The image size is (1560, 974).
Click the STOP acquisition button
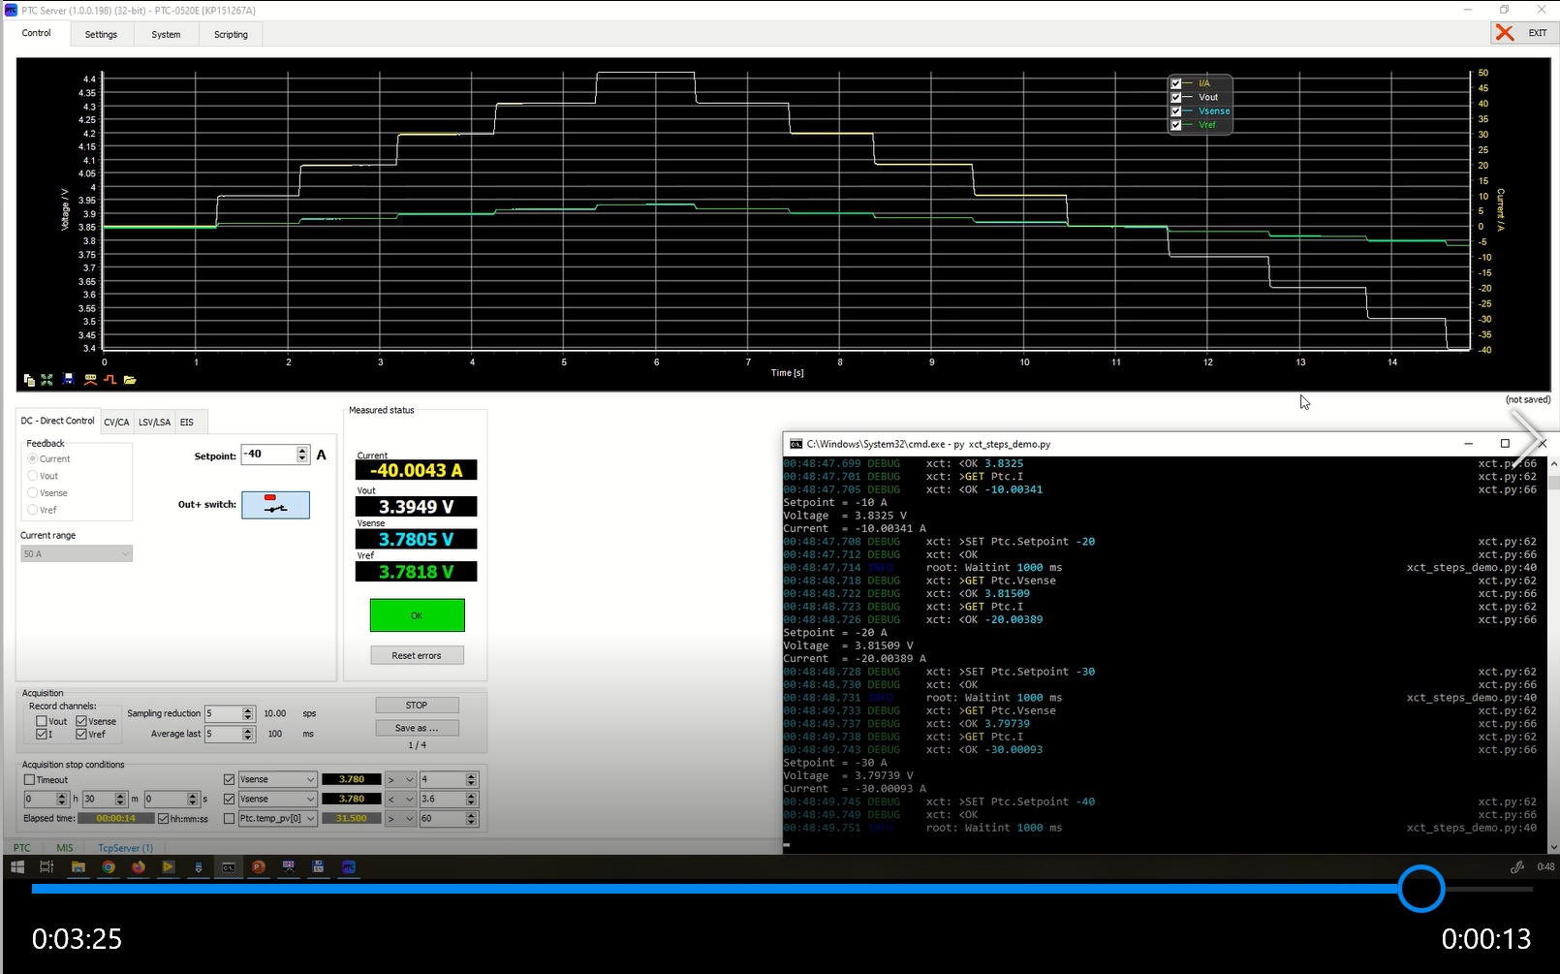(x=417, y=705)
